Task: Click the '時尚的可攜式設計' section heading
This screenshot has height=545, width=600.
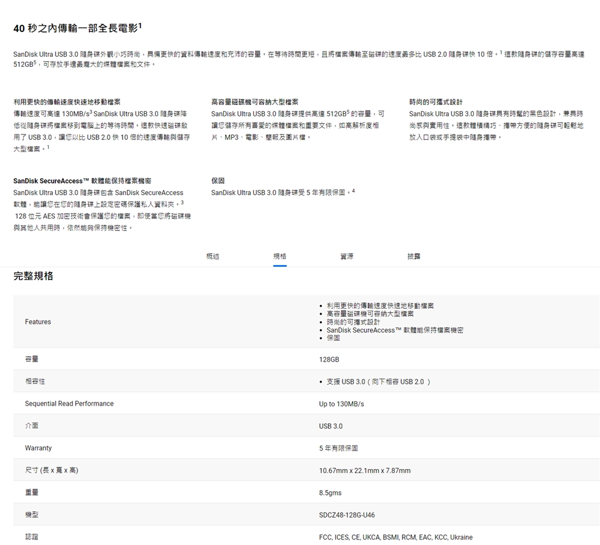Action: [x=436, y=102]
